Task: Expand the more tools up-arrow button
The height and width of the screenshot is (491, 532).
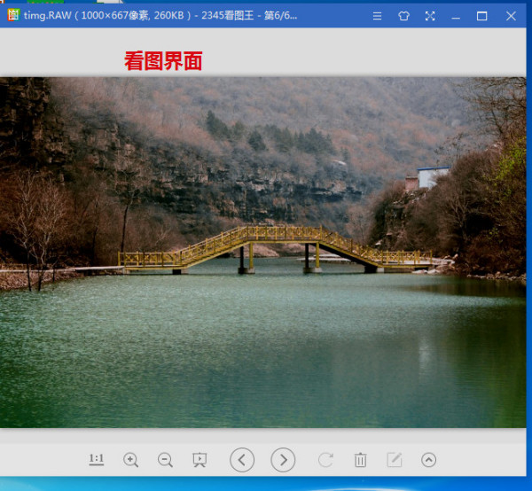Action: click(x=429, y=460)
